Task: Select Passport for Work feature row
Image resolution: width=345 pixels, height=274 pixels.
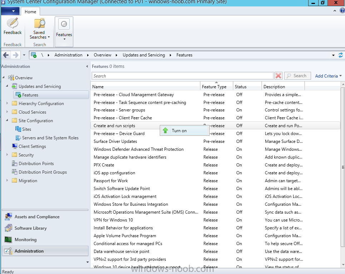Action: pyautogui.click(x=215, y=180)
